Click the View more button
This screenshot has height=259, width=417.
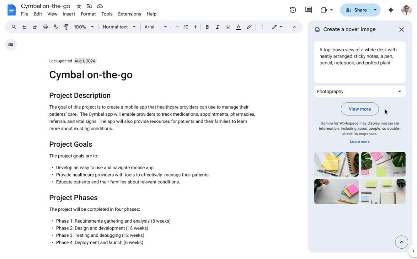pyautogui.click(x=360, y=109)
